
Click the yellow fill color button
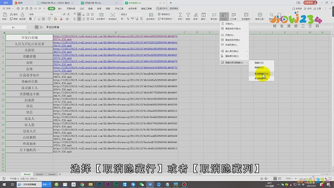[56, 19]
